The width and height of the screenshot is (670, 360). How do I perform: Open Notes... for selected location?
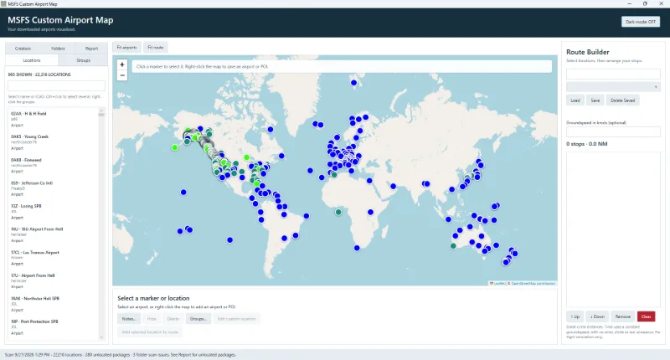click(x=129, y=319)
